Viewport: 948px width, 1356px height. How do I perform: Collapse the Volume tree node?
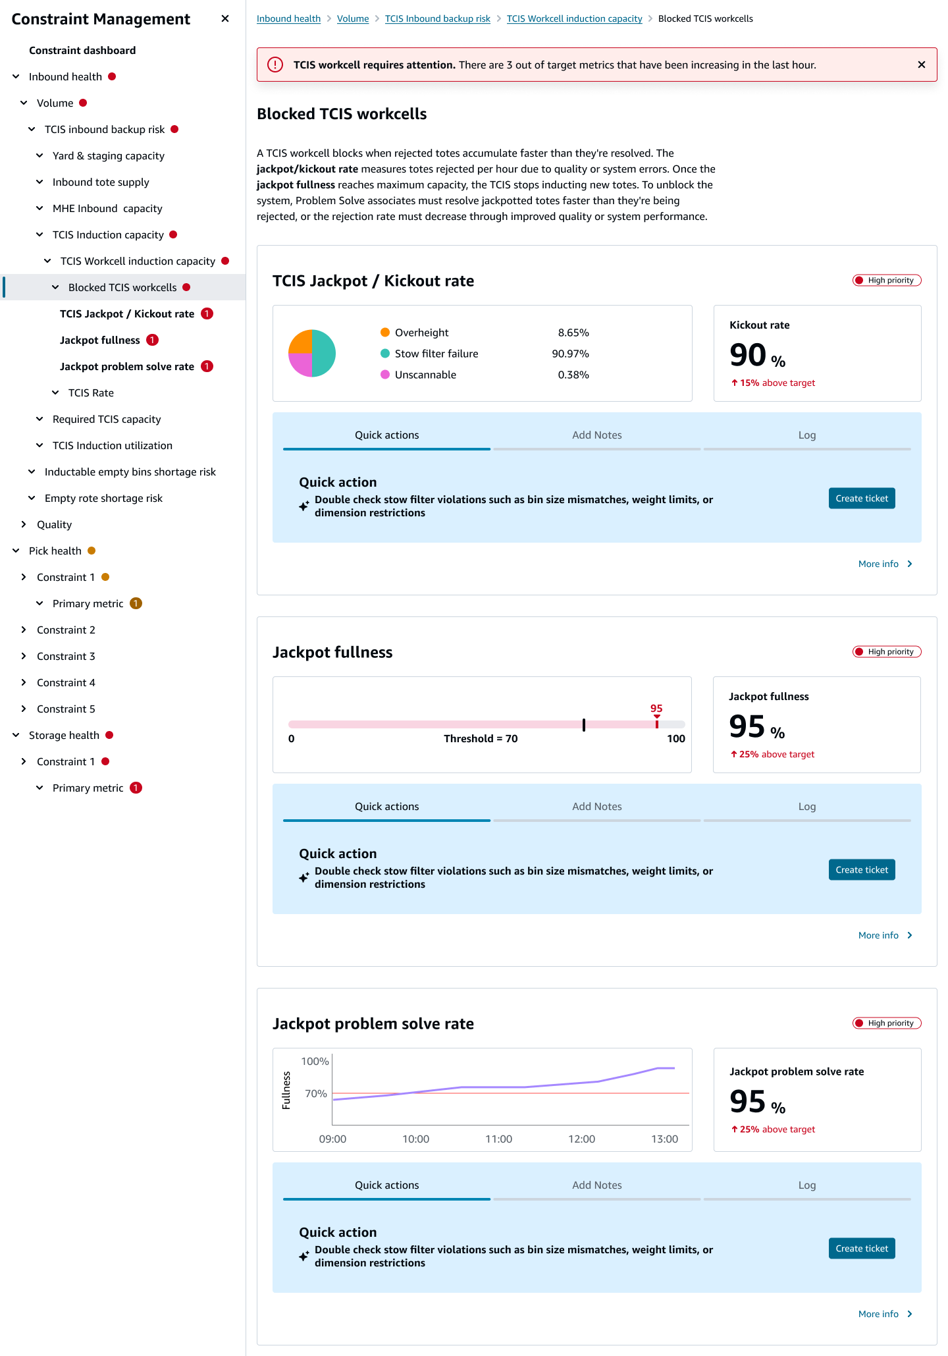tap(24, 103)
